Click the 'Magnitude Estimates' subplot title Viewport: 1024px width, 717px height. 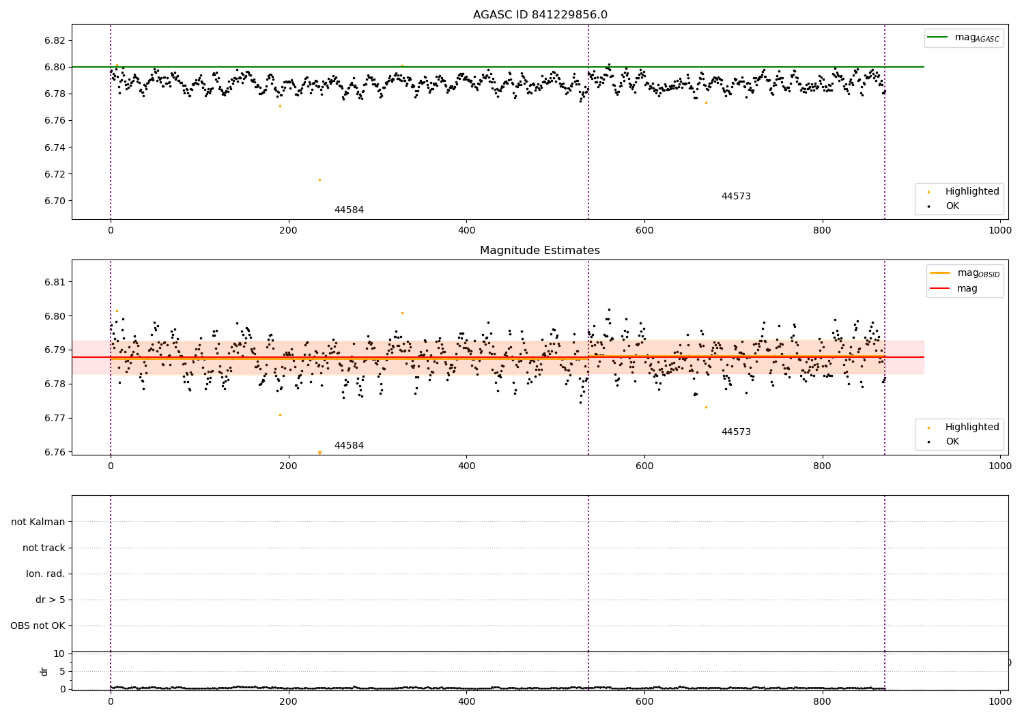(x=540, y=251)
